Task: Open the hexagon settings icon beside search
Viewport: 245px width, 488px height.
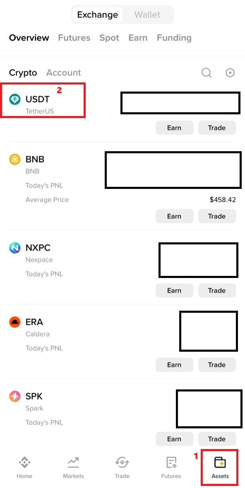Action: click(x=230, y=73)
